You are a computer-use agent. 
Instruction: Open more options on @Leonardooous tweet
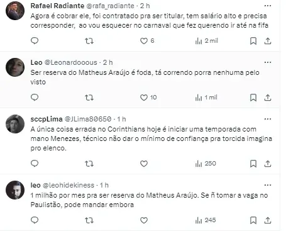pos(268,62)
